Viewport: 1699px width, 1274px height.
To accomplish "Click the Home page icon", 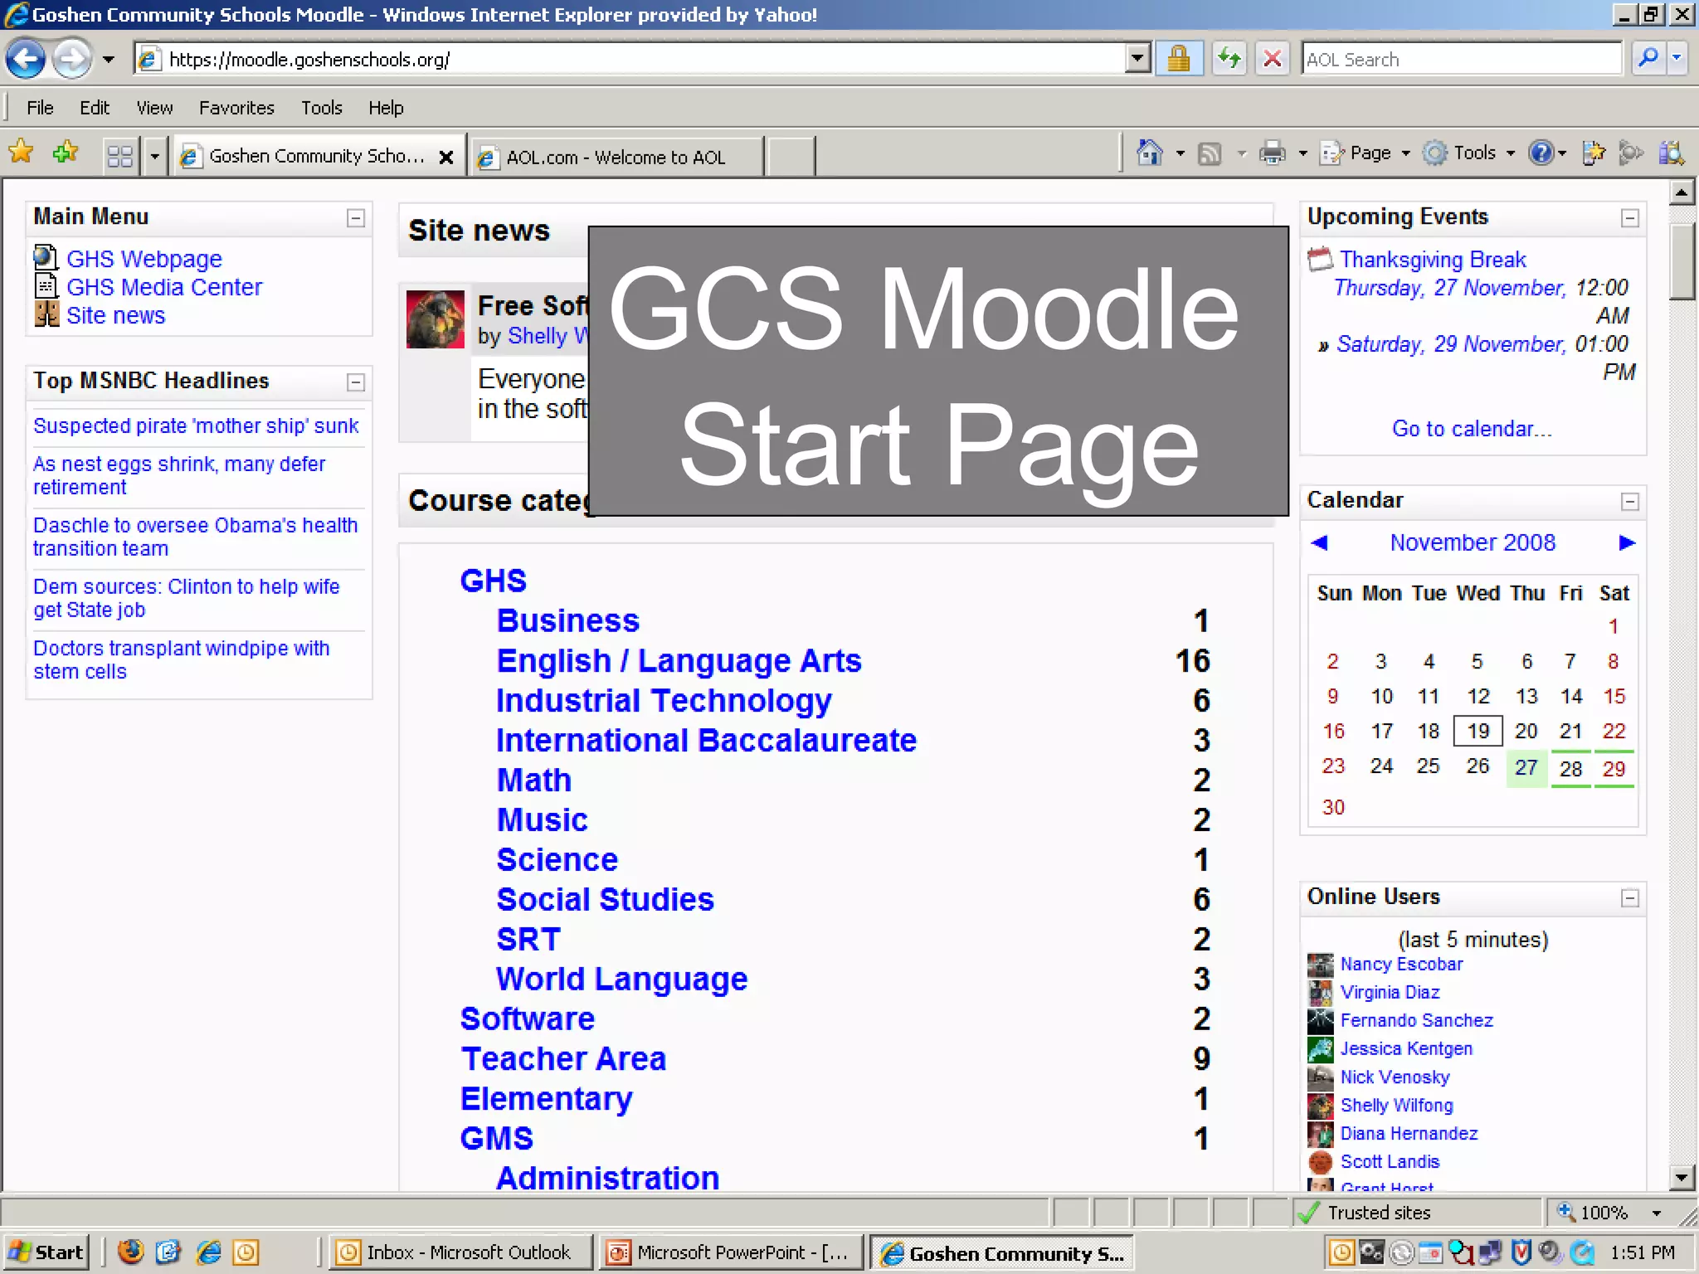I will (1149, 153).
